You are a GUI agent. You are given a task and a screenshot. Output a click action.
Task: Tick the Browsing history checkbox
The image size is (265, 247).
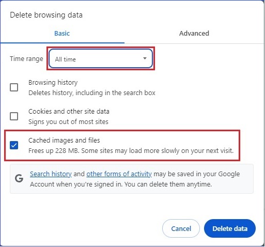point(14,87)
